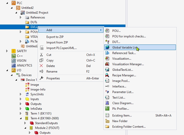This screenshot has width=184, height=135.
Task: Click the C++ node icon
Action: pyautogui.click(x=14, y=56)
